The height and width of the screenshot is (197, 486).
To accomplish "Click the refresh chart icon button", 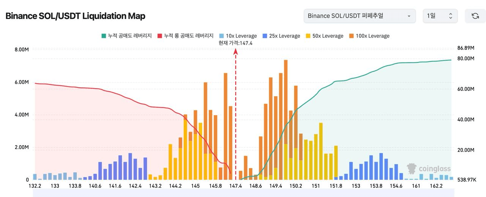I will point(475,16).
